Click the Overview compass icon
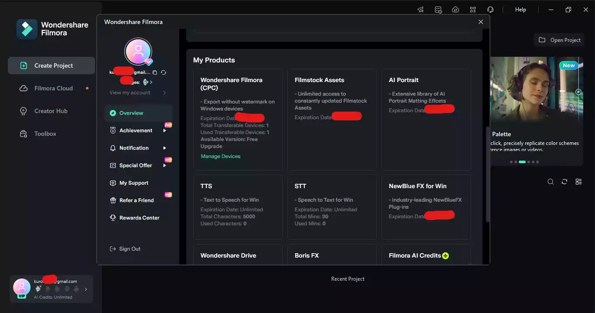Viewport: 595px width, 313px height. 113,113
